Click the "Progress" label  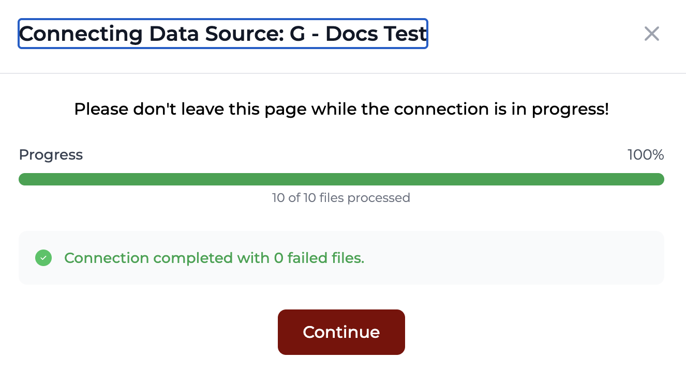[x=51, y=155]
